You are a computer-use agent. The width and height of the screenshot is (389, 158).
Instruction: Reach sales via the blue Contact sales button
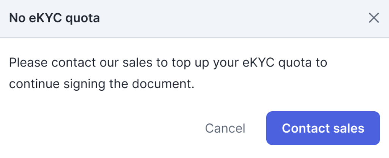(x=323, y=128)
